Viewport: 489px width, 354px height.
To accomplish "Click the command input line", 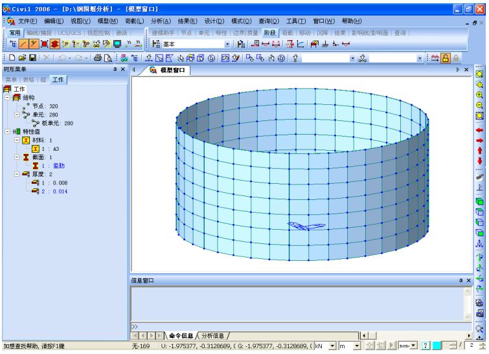I will 301,327.
